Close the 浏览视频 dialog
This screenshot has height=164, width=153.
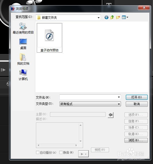click(144, 8)
